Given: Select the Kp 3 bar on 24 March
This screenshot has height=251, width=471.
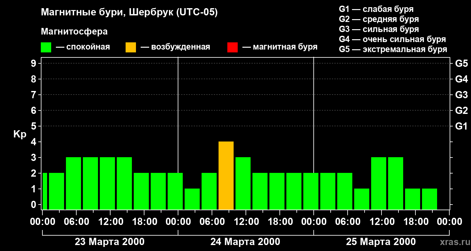Looking at the screenshot, I should tap(243, 183).
